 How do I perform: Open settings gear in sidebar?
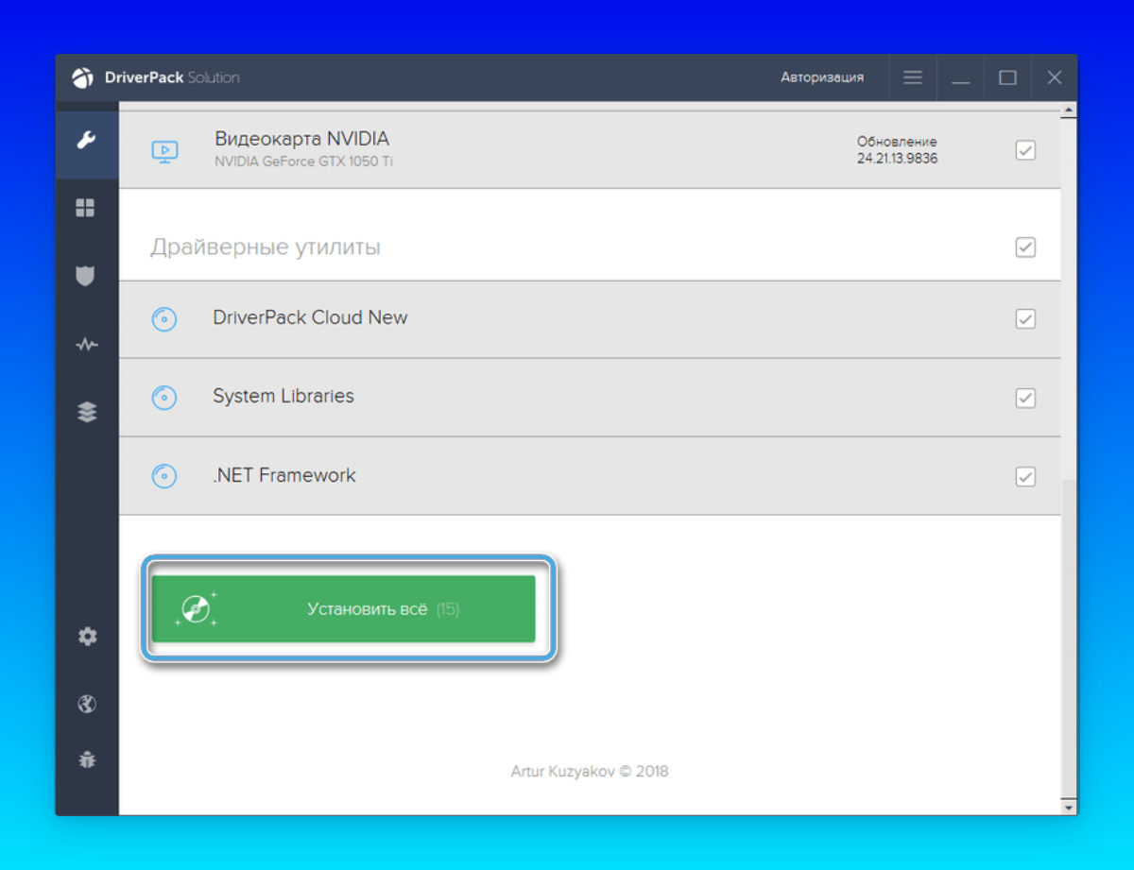(x=87, y=637)
